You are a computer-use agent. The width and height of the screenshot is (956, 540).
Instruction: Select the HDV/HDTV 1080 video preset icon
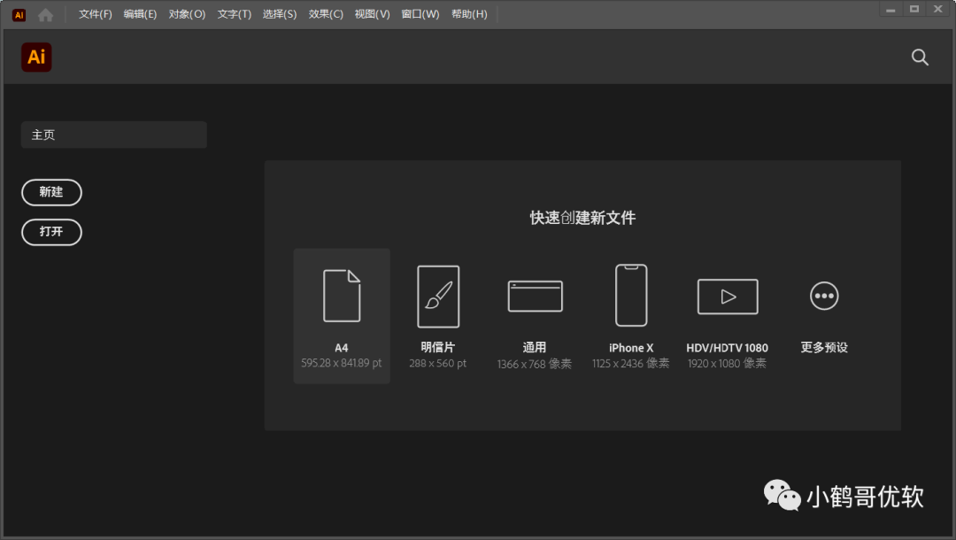click(x=727, y=295)
